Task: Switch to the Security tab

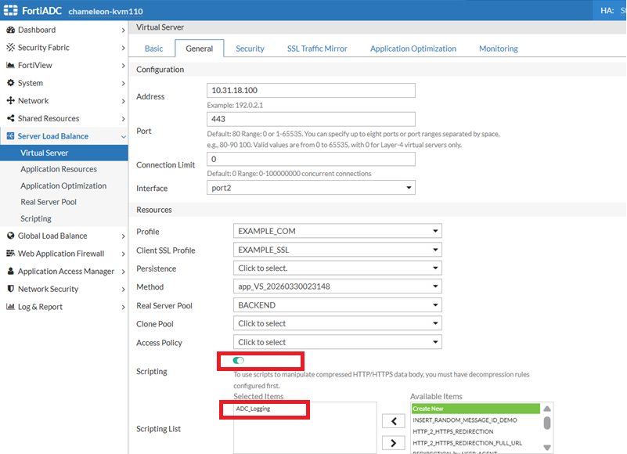Action: click(x=250, y=49)
